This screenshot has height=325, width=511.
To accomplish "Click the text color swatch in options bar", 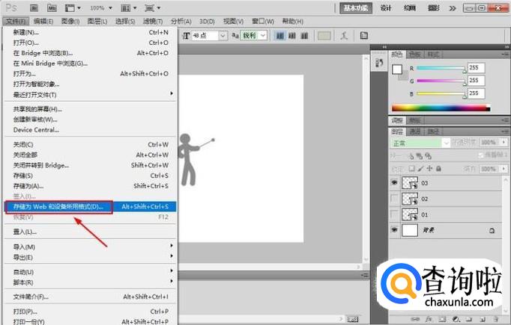I will (324, 35).
